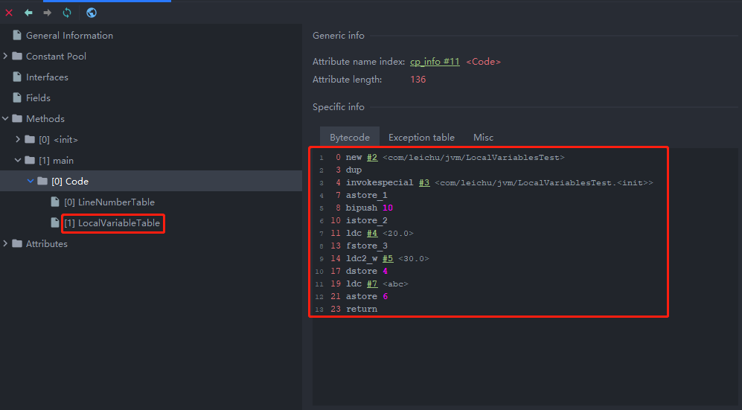This screenshot has width=742, height=410.
Task: Select the LineNumberTable tree item
Action: pos(109,202)
